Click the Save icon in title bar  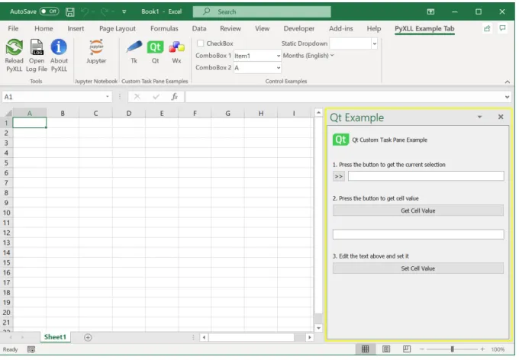tap(70, 12)
